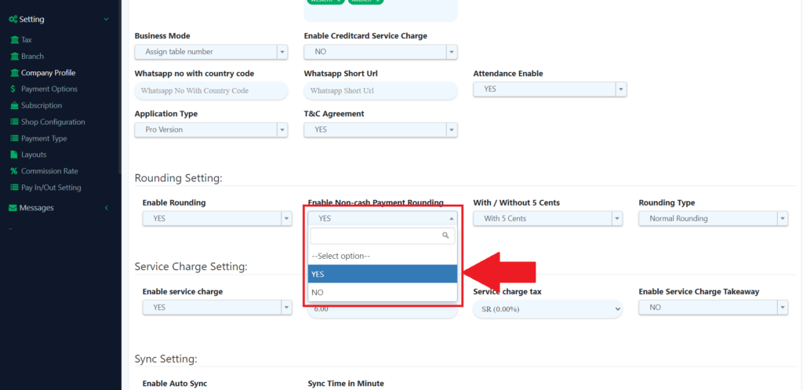Click the Payment Options dollar icon
This screenshot has width=803, height=390.
point(13,89)
